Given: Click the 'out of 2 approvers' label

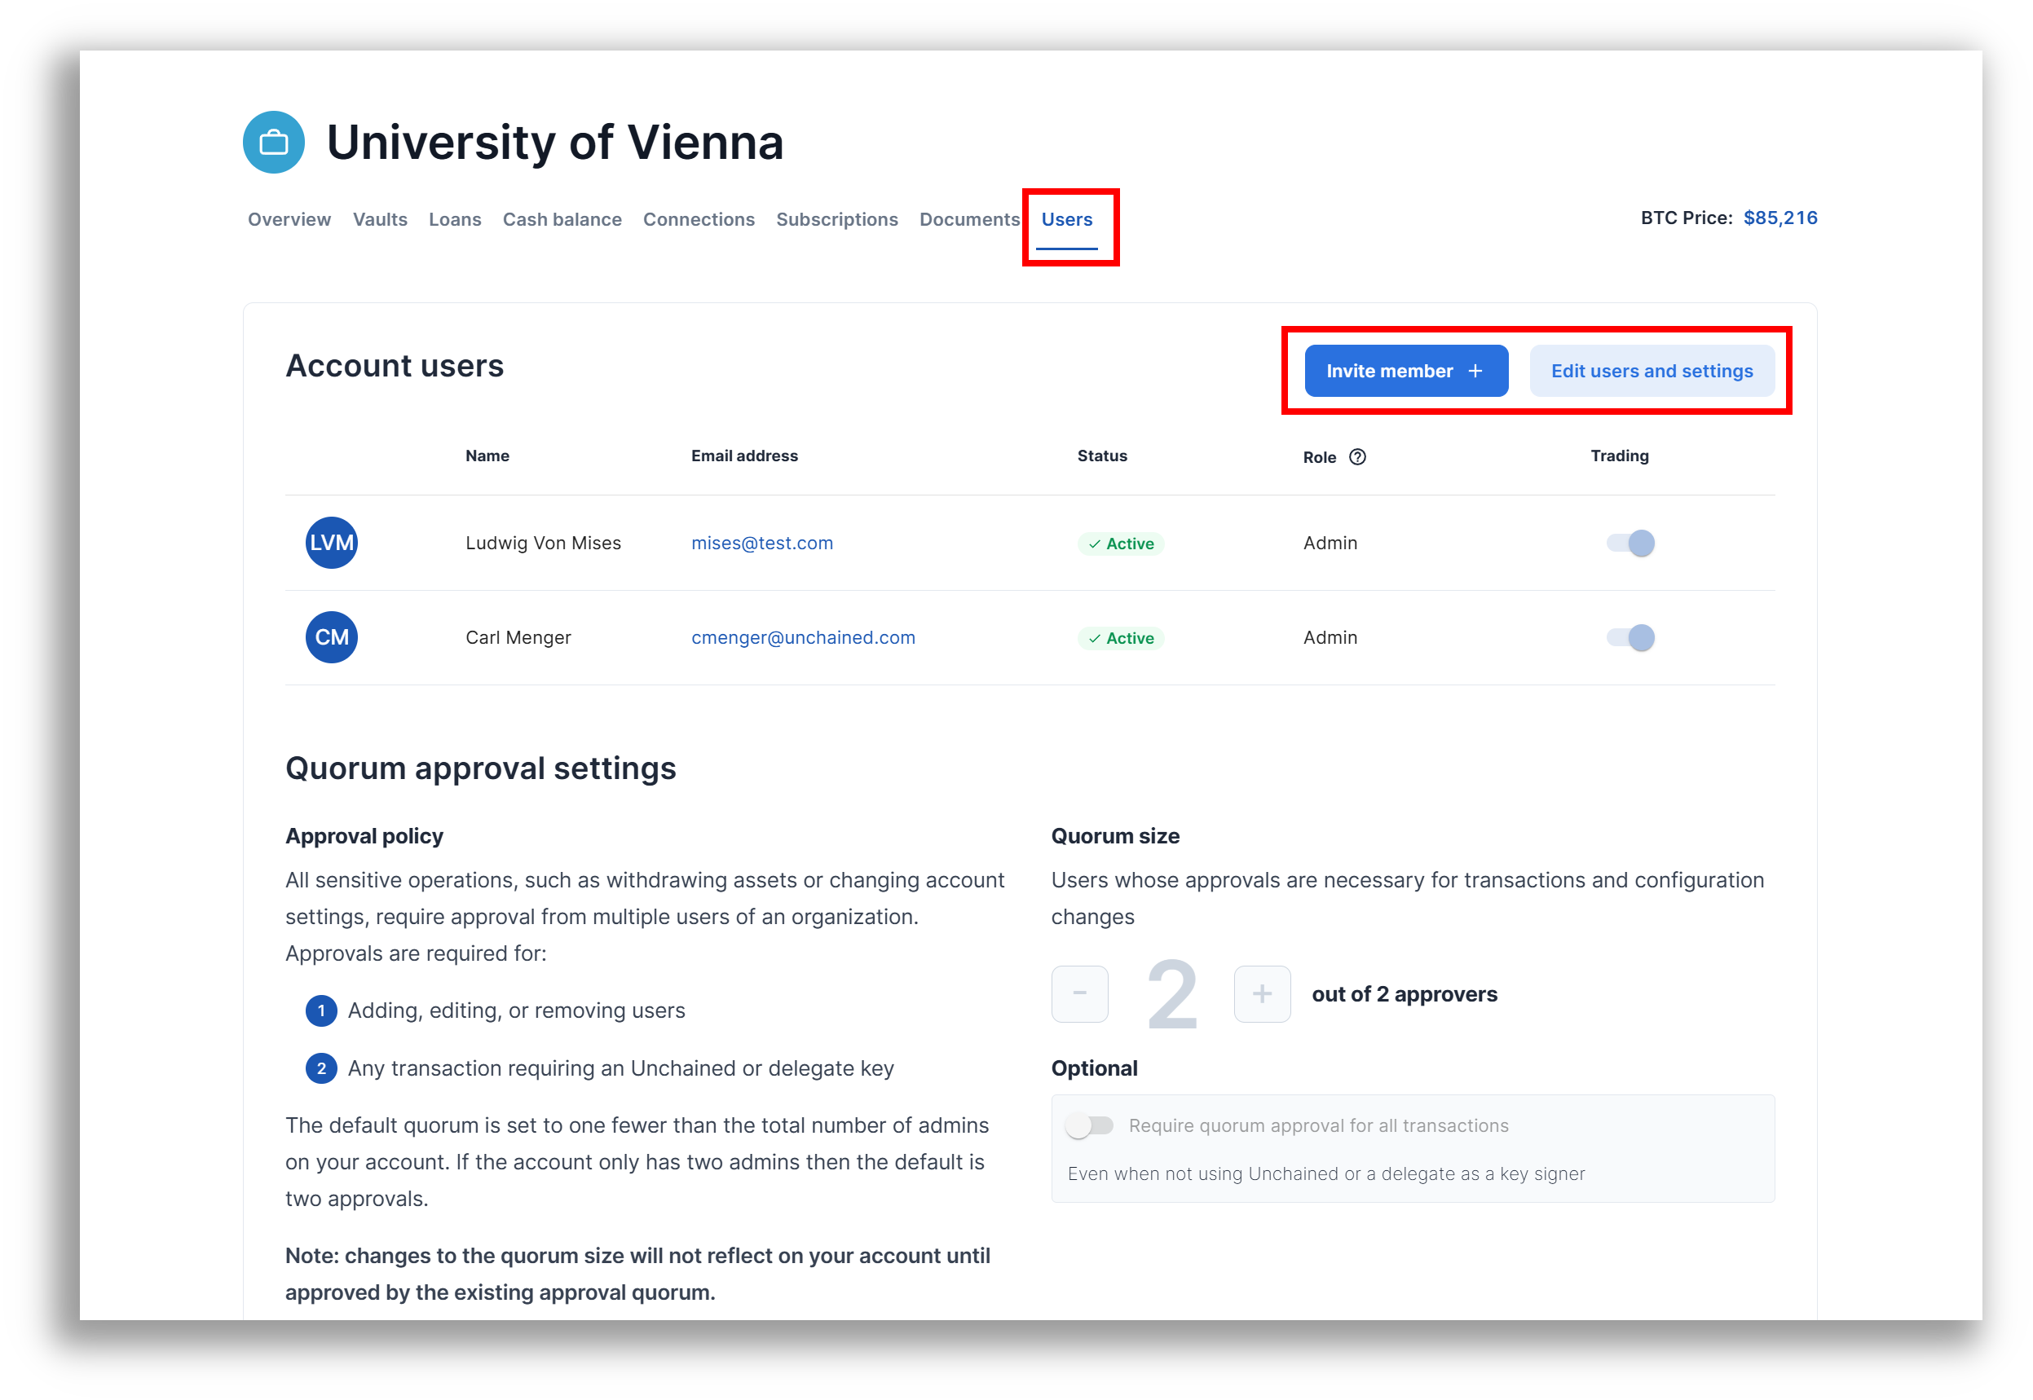Looking at the screenshot, I should (1404, 994).
